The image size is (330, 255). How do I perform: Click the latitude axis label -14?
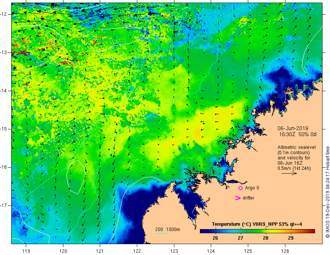(4, 91)
